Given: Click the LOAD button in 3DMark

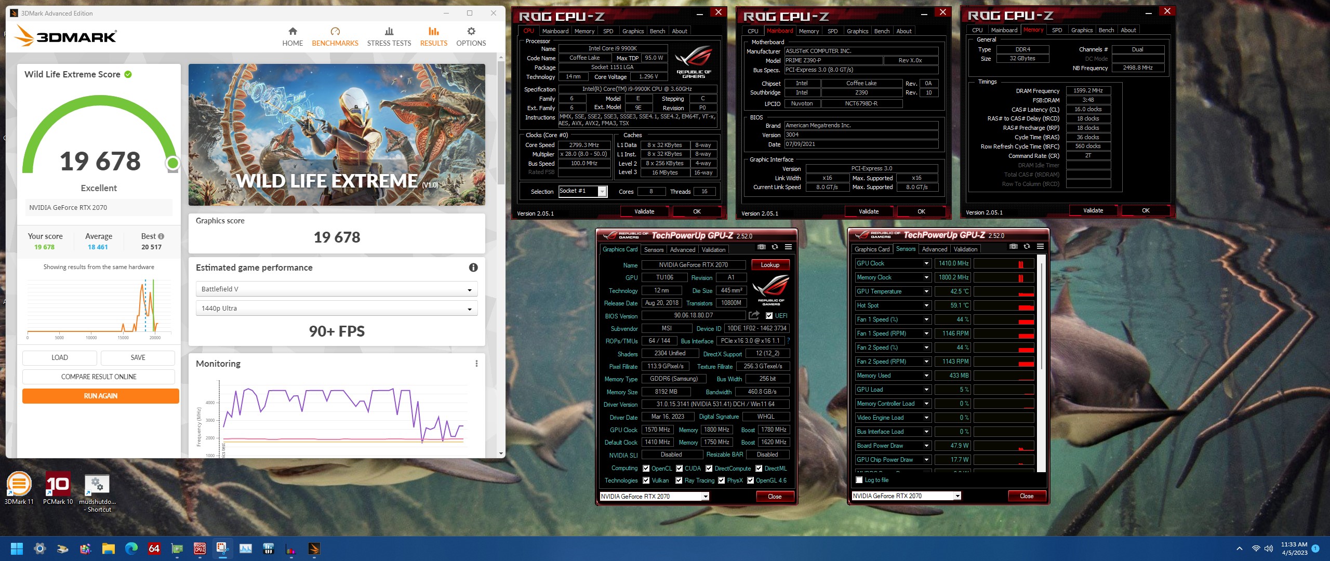Looking at the screenshot, I should click(60, 357).
